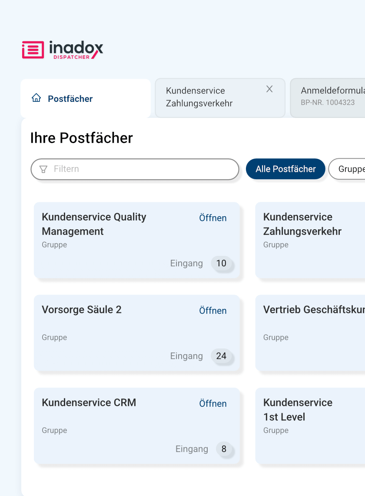This screenshot has width=365, height=496.
Task: Click the Eingang count badge showing 8
Action: [224, 449]
